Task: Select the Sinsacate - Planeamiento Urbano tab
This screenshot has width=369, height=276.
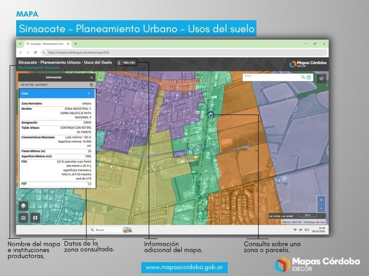Action: pyautogui.click(x=47, y=44)
